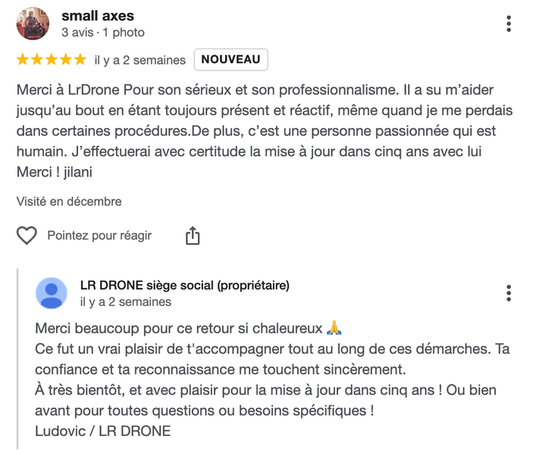The height and width of the screenshot is (455, 533).
Task: Open the three-dot menu on LR DRONE's reply
Action: click(x=509, y=293)
